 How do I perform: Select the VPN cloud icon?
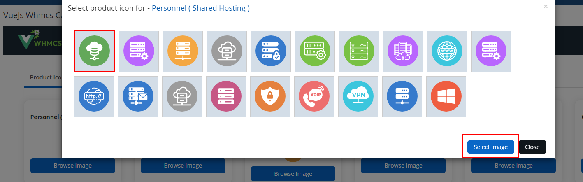pyautogui.click(x=358, y=97)
